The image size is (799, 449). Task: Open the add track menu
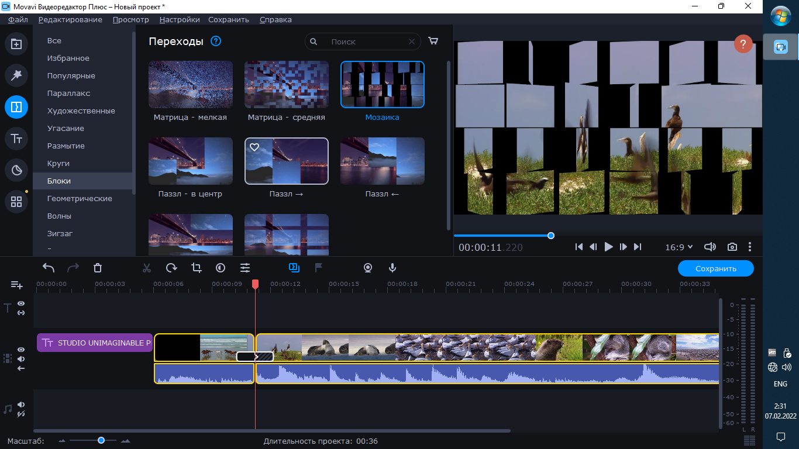click(17, 285)
